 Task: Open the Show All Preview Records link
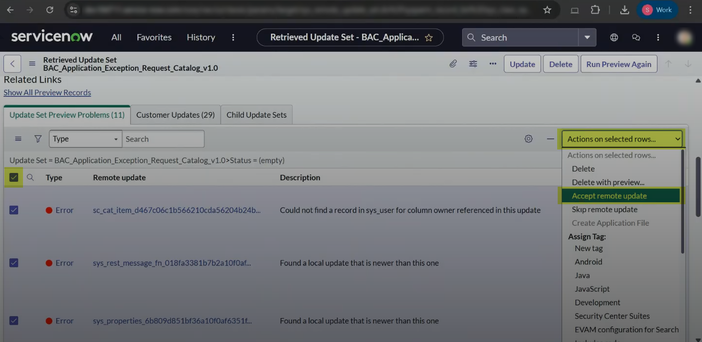tap(47, 92)
